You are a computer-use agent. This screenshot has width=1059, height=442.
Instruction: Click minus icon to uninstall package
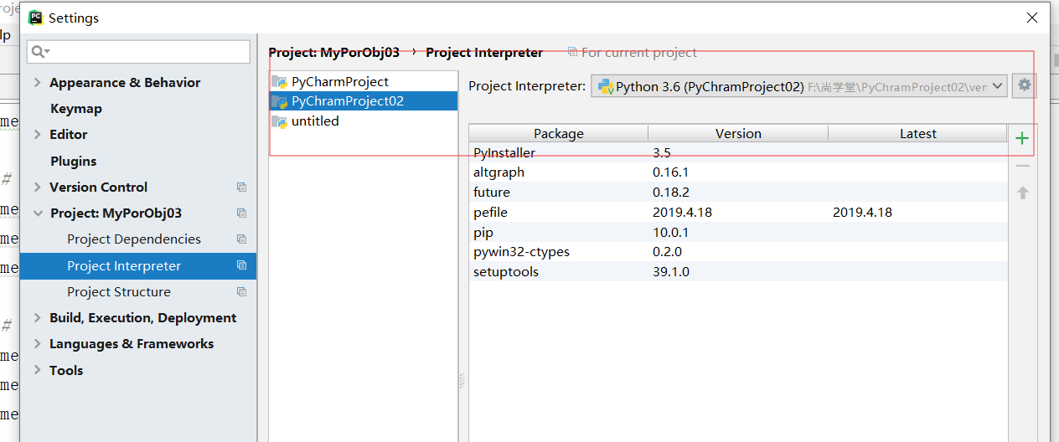[1022, 166]
